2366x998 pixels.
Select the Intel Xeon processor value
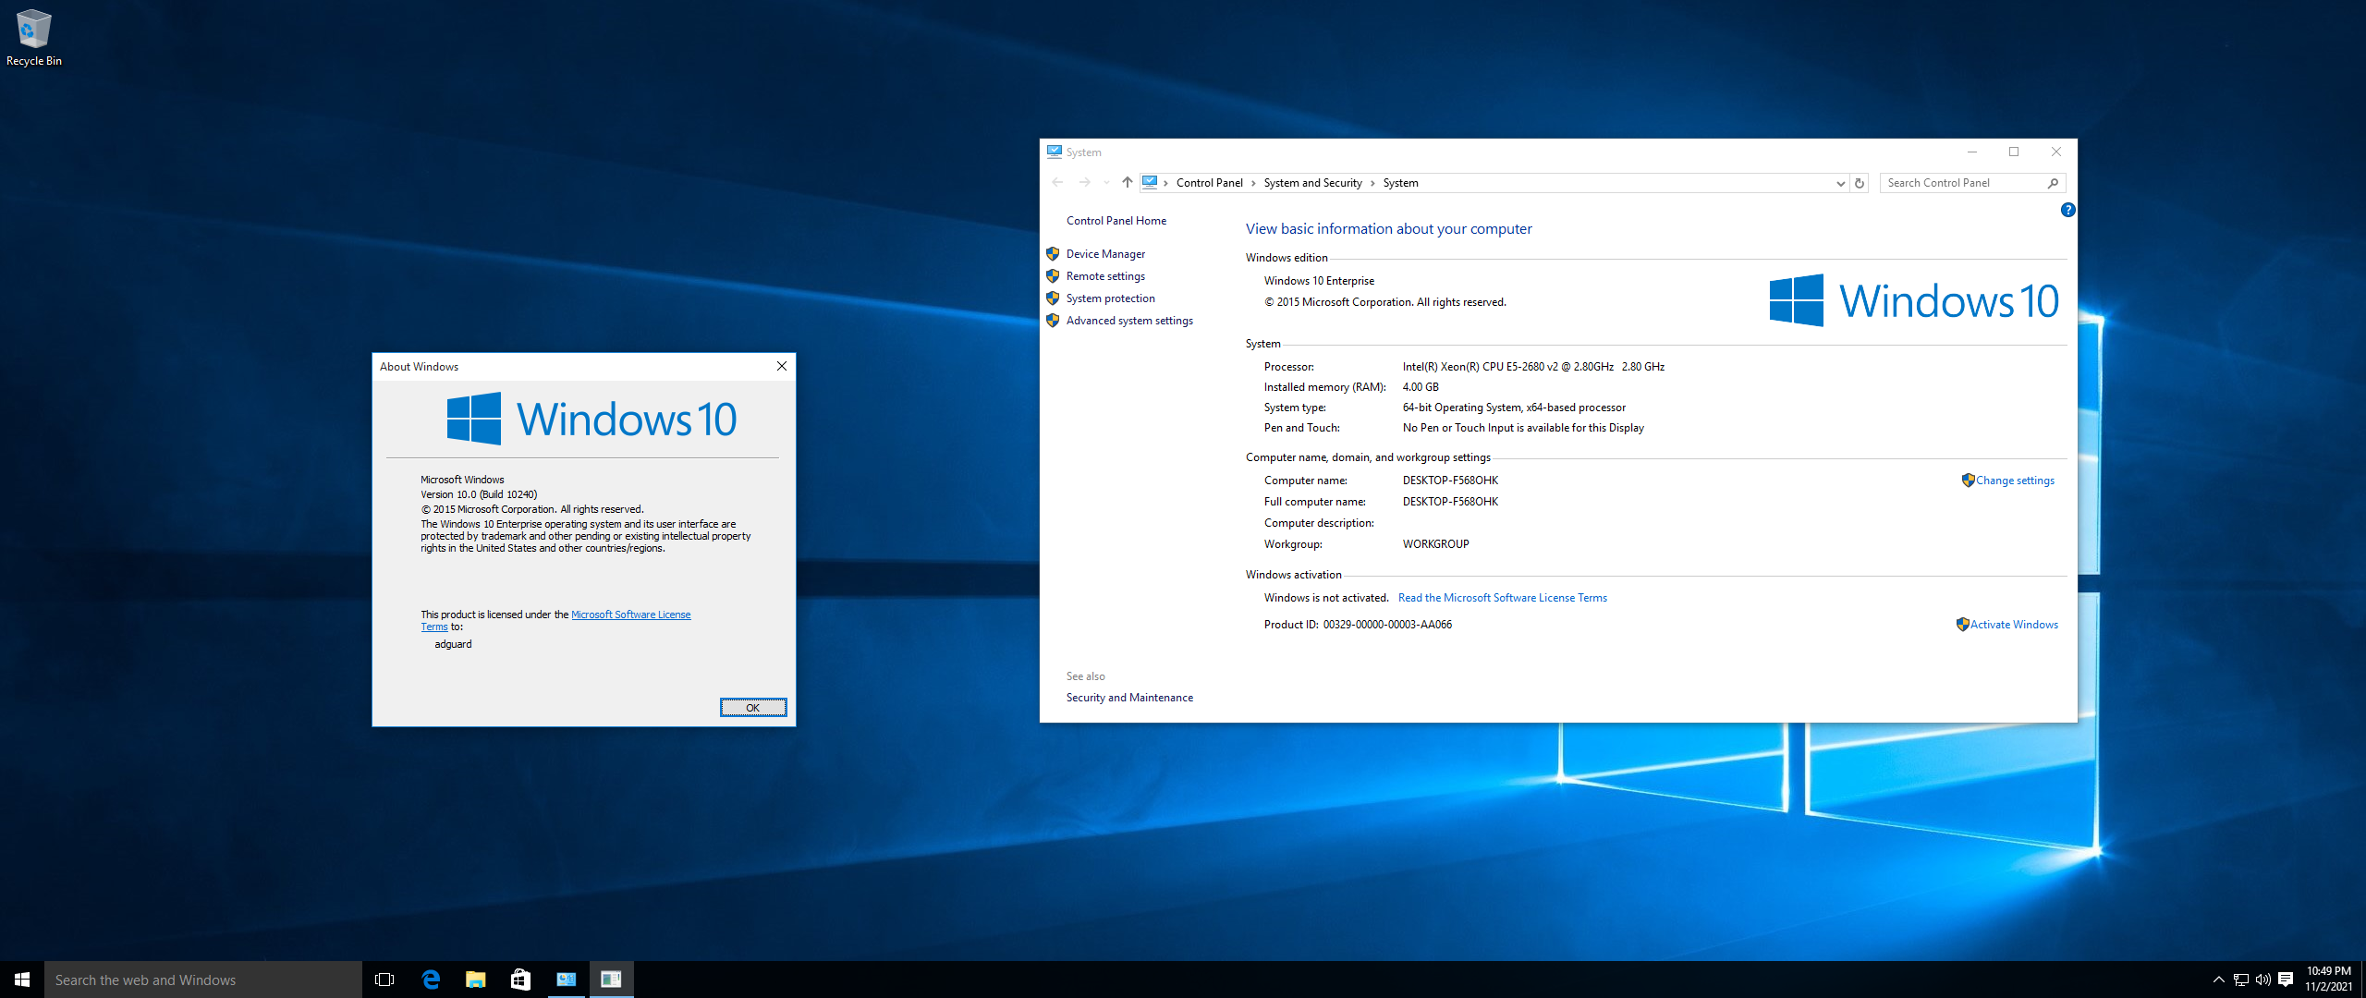click(x=1533, y=367)
